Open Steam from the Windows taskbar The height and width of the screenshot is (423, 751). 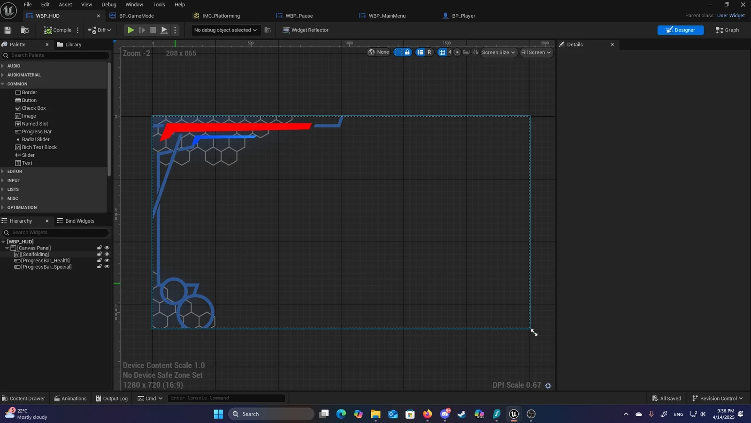click(462, 414)
